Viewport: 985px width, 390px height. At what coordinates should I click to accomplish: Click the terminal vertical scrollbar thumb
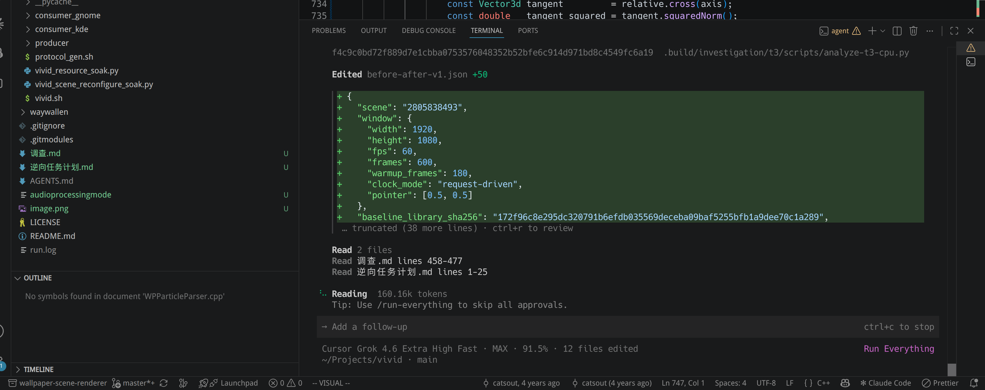(x=952, y=369)
